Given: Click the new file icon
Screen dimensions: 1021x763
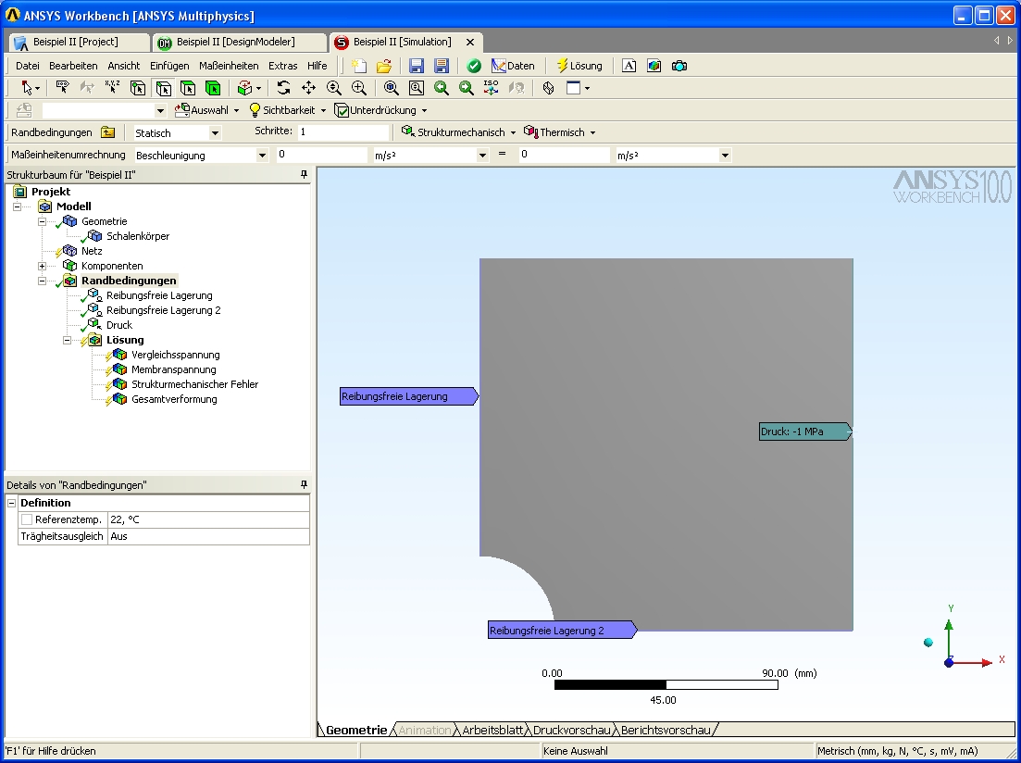Looking at the screenshot, I should [359, 66].
